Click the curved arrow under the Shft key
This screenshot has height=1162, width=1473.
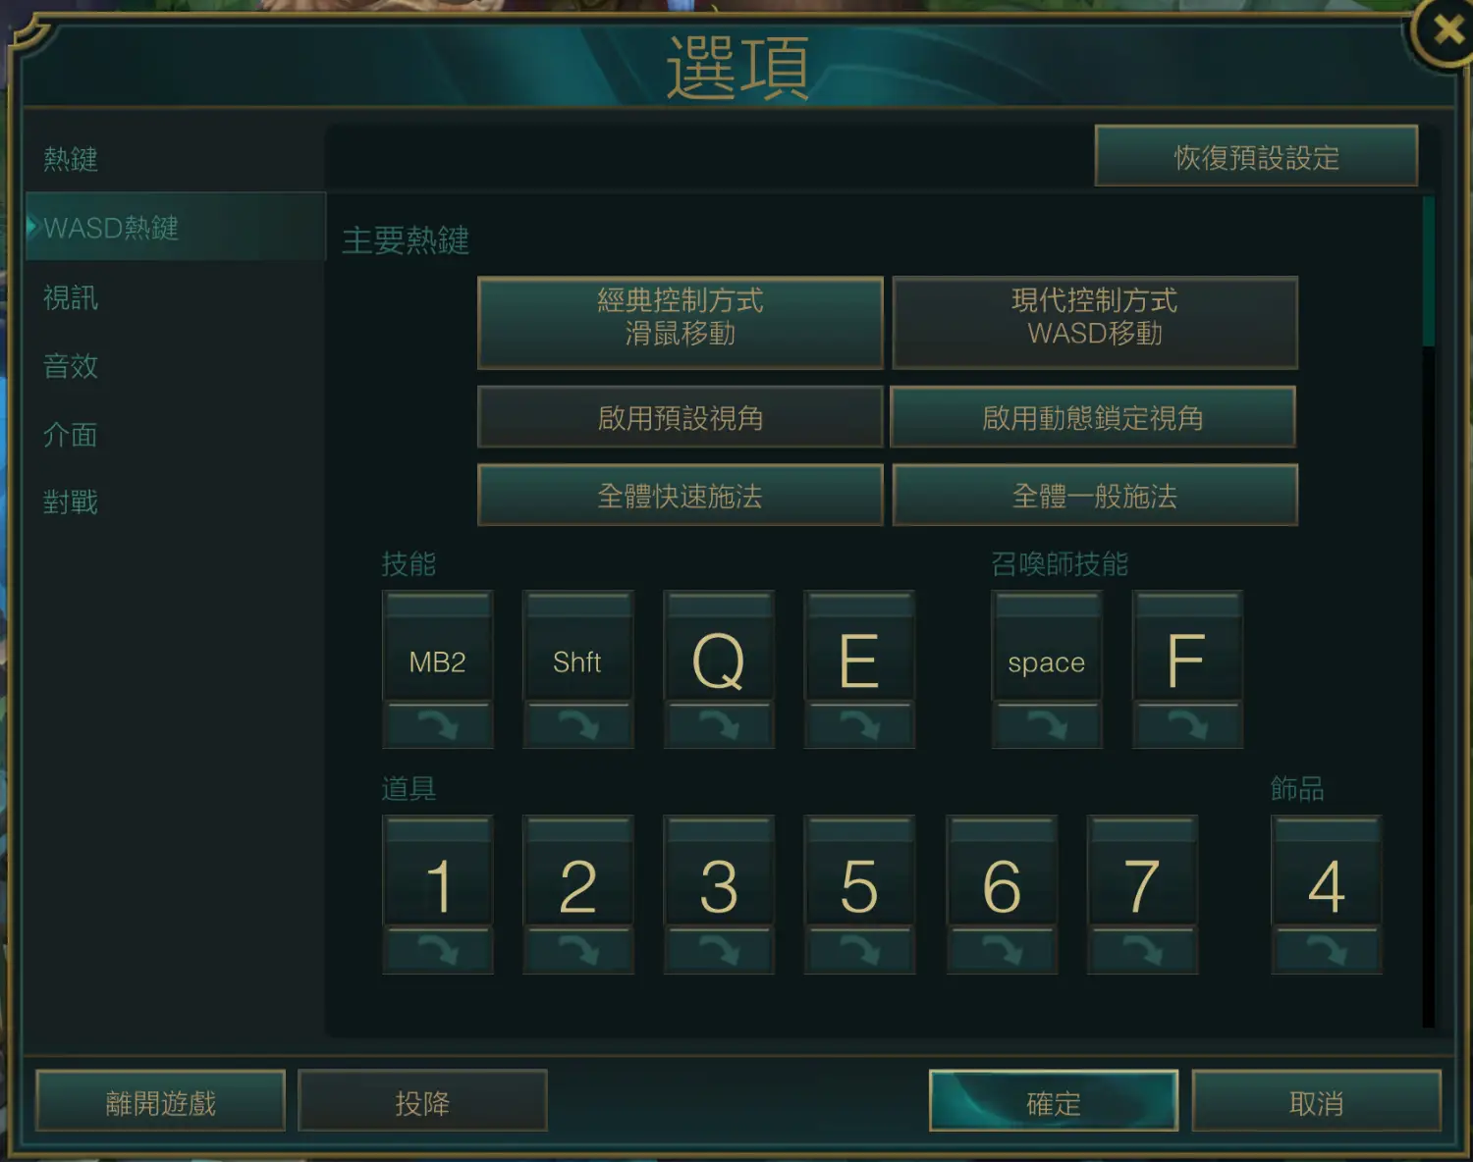point(578,726)
